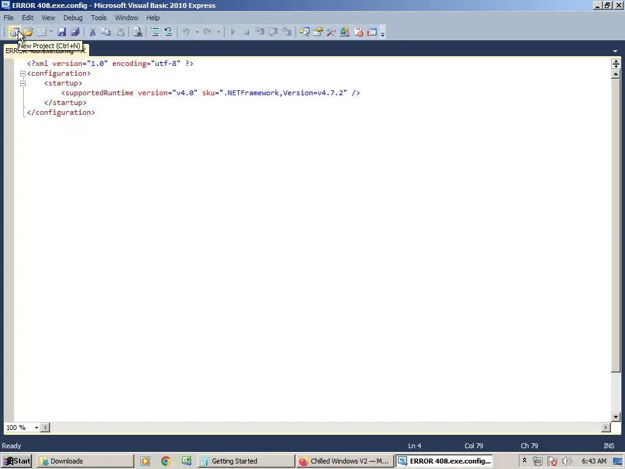Open Solution Explorer from the toolbar

305,32
